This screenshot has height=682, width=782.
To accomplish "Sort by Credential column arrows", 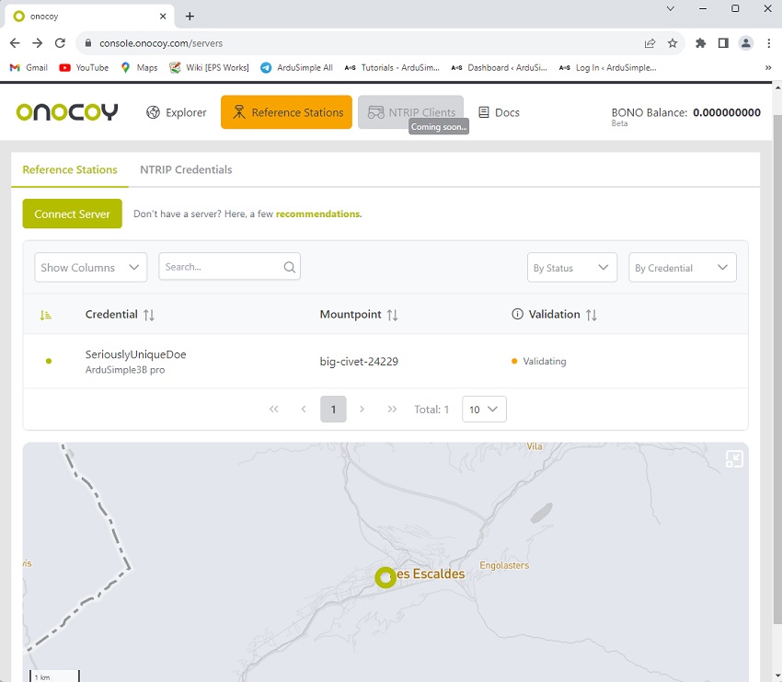I will click(x=149, y=315).
